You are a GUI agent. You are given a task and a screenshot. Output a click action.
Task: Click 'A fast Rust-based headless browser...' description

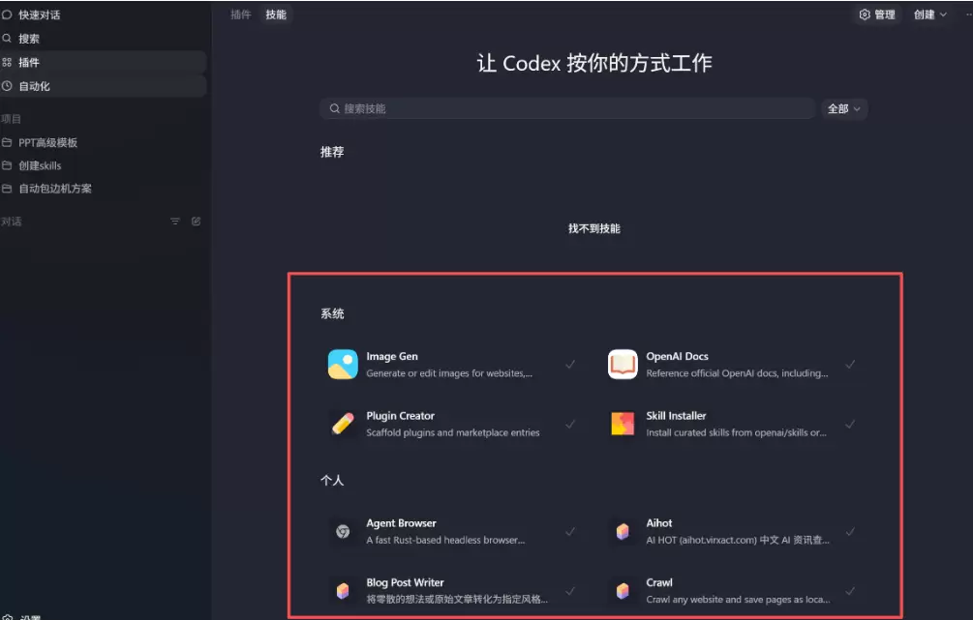(445, 540)
